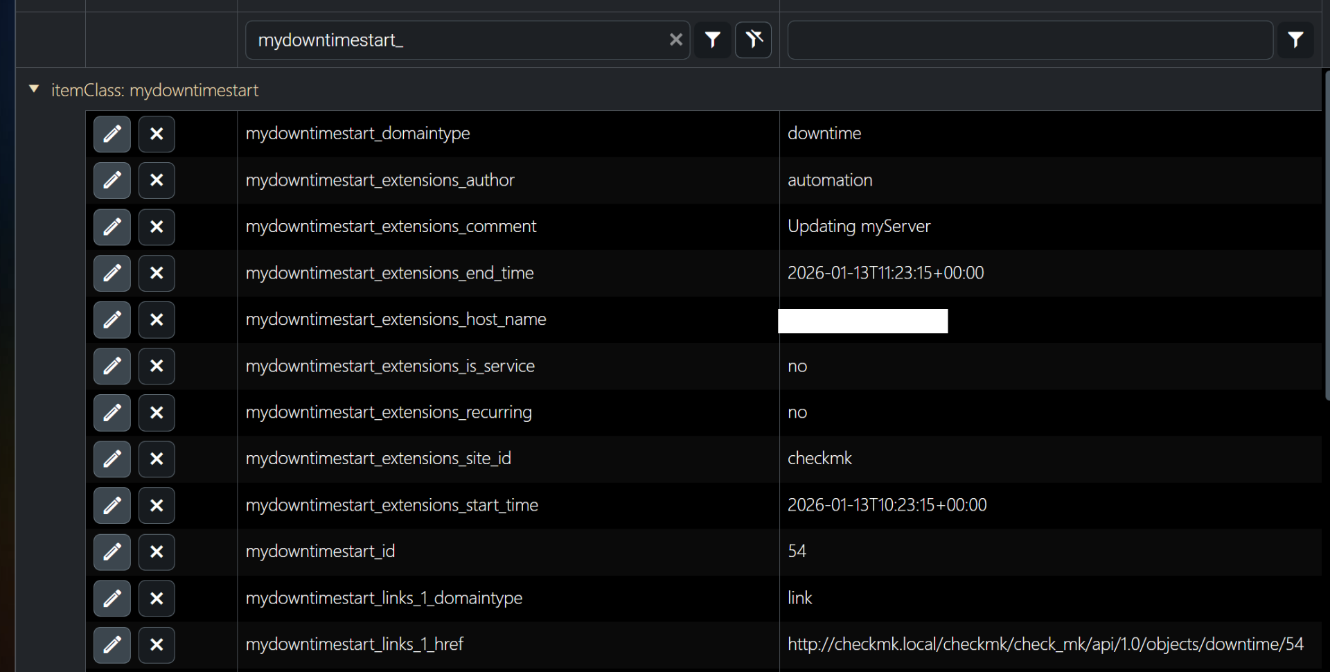
Task: Collapse the itemClass: mydowntimestart group
Action: point(34,89)
